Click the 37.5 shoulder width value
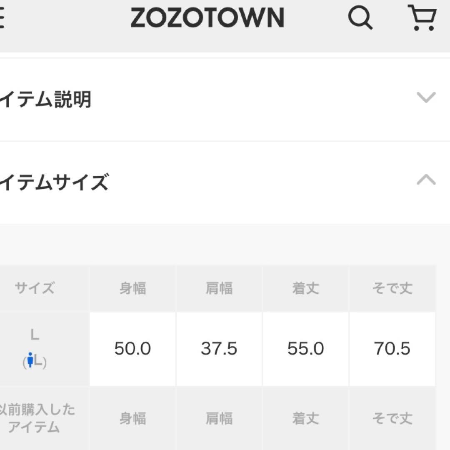Image resolution: width=450 pixels, height=450 pixels. click(219, 348)
